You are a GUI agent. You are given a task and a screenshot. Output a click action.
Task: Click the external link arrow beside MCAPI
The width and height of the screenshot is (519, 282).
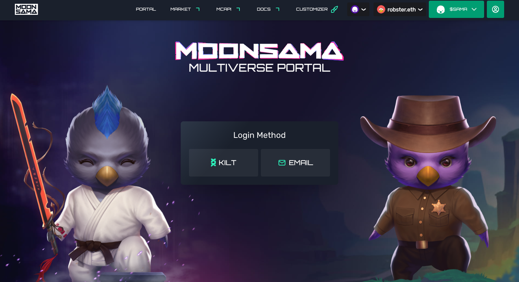tap(238, 9)
